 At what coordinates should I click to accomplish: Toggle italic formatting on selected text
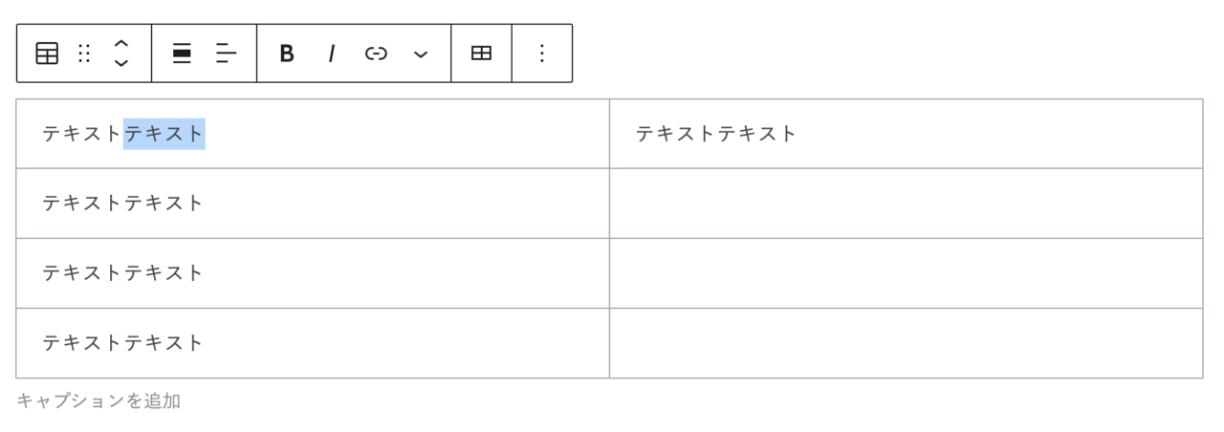point(331,54)
